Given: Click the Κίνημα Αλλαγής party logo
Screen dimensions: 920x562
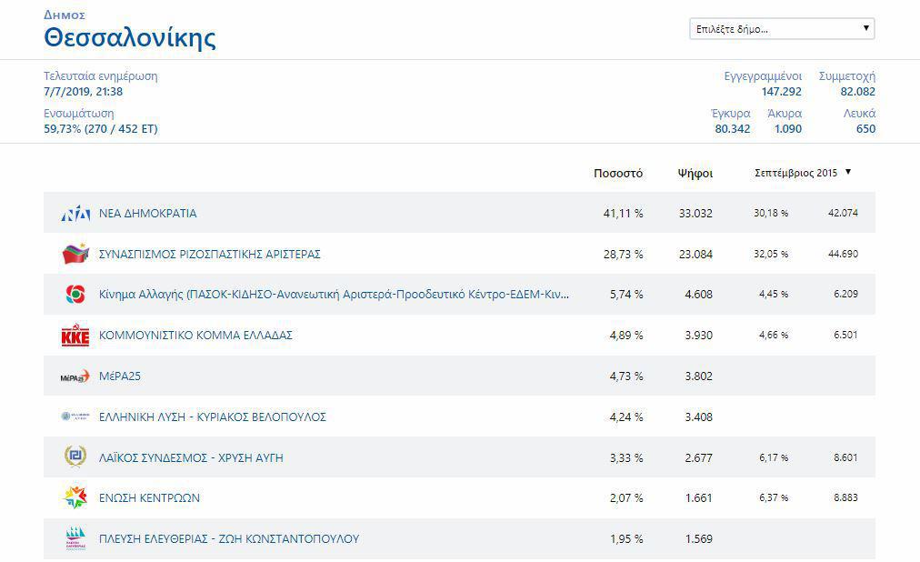Looking at the screenshot, I should 75,295.
